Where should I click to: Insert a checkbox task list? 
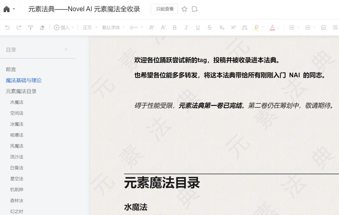pos(324,27)
